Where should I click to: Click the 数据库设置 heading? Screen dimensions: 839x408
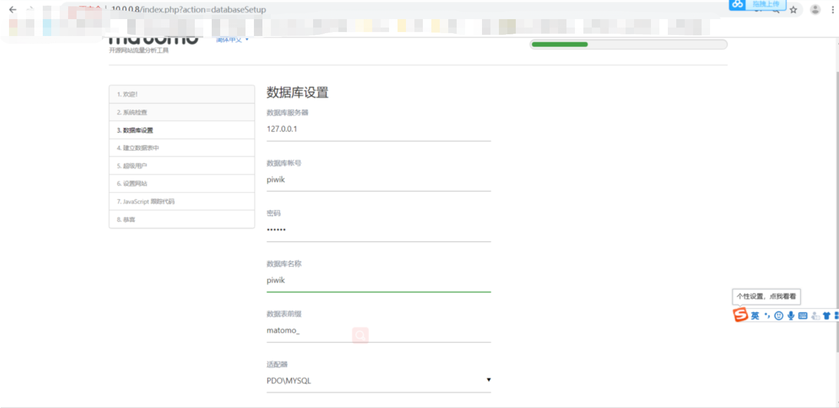point(297,93)
